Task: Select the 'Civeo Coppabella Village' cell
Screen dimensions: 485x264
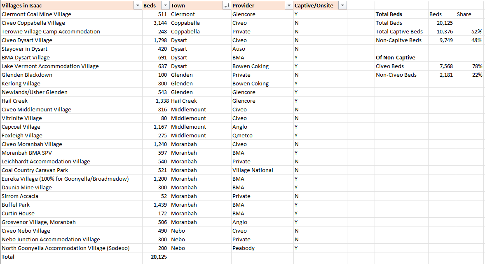Action: (x=71, y=23)
